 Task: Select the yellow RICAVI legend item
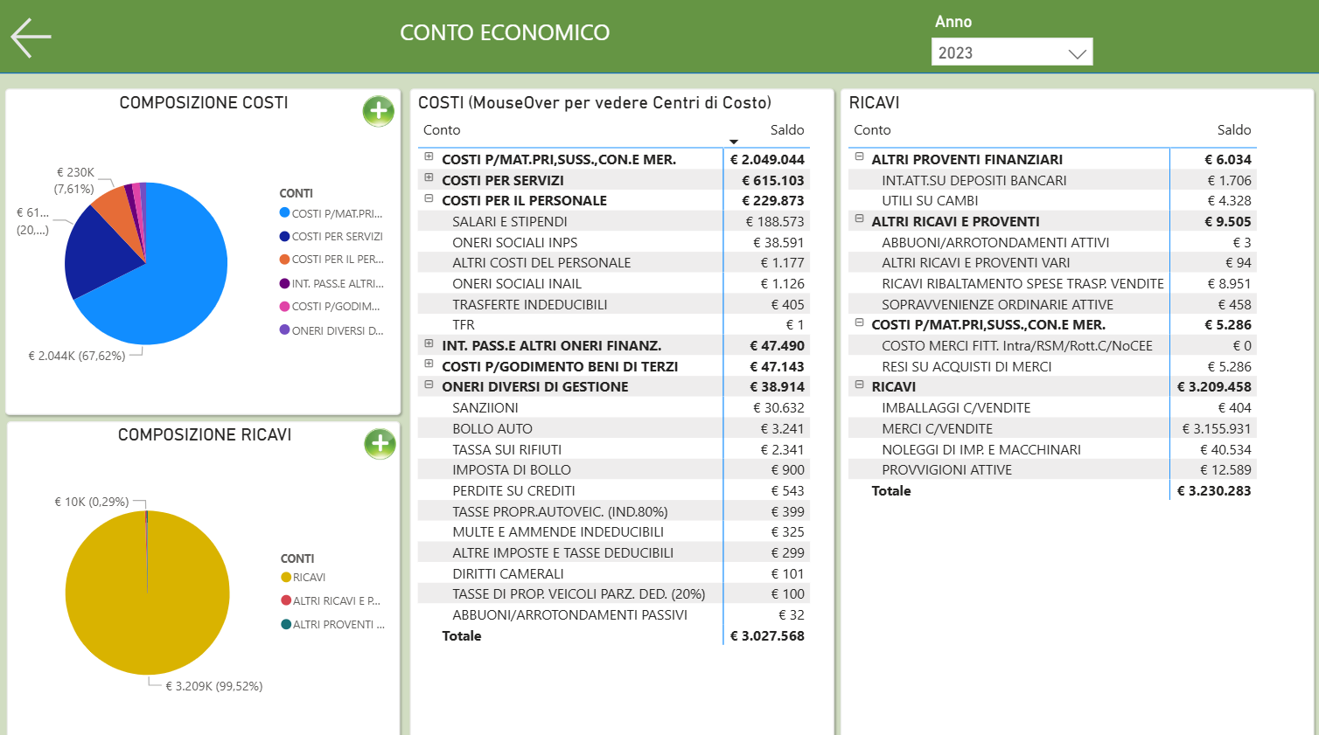click(304, 578)
